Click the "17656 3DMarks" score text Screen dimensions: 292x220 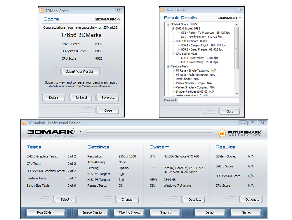81,35
